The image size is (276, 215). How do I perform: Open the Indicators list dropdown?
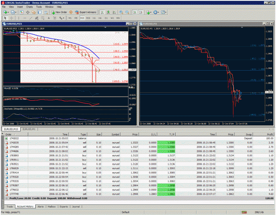[x=148, y=12]
